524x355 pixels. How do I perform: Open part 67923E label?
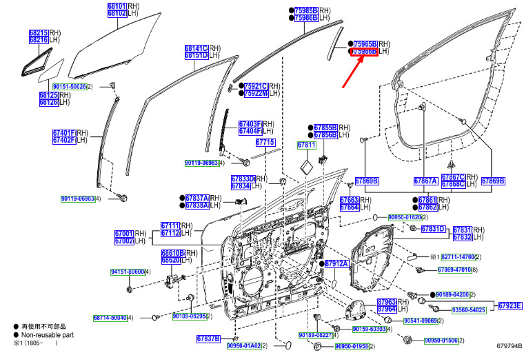click(510, 305)
